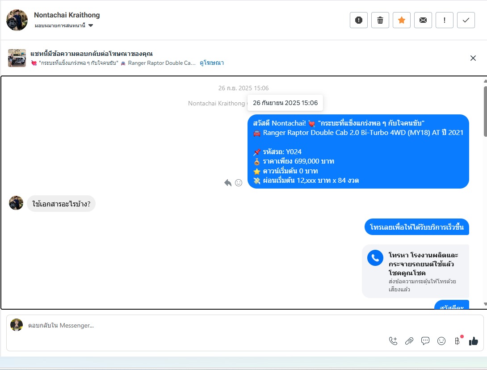487x370 pixels.
Task: Click the timestamp 26 ก.ย. 2025 15:06
Action: (x=243, y=88)
